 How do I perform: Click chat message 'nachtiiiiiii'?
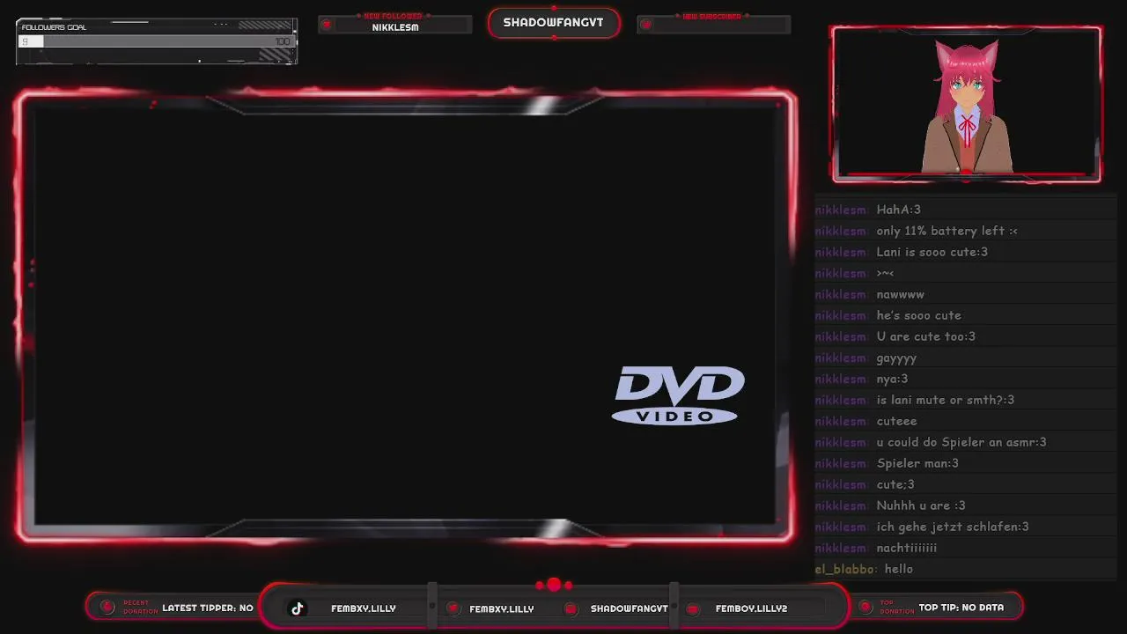[907, 548]
